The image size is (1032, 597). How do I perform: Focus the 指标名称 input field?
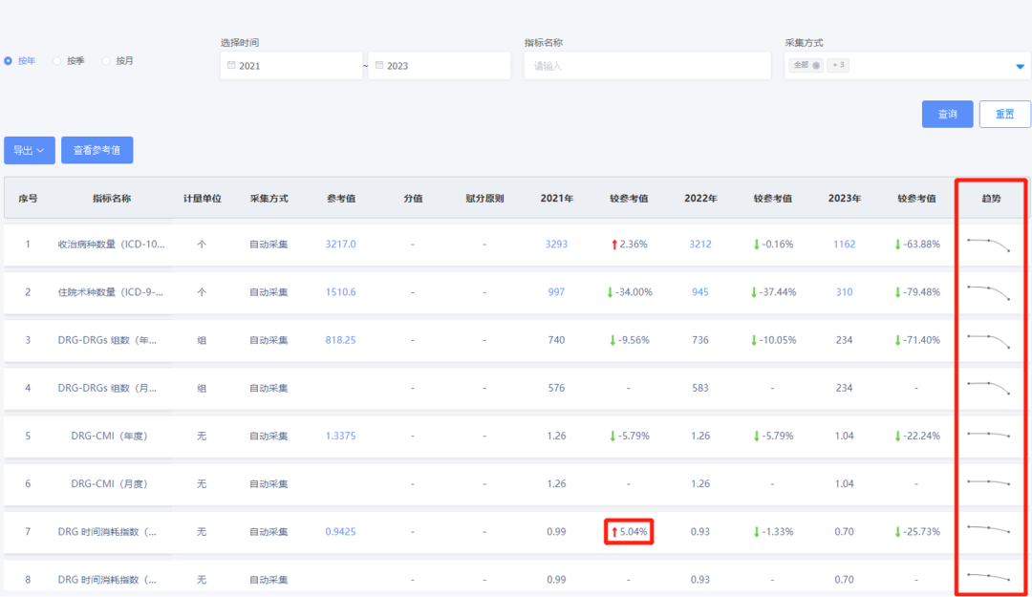pyautogui.click(x=647, y=66)
